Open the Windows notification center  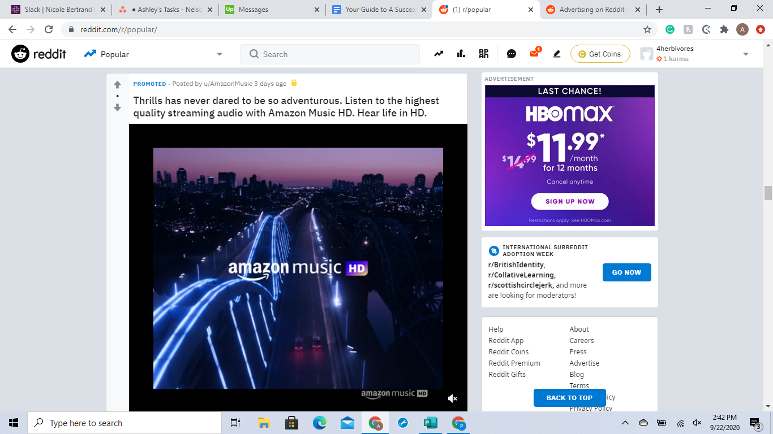[x=755, y=423]
